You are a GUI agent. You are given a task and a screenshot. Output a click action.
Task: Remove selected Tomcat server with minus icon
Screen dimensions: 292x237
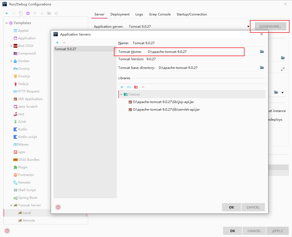64,43
